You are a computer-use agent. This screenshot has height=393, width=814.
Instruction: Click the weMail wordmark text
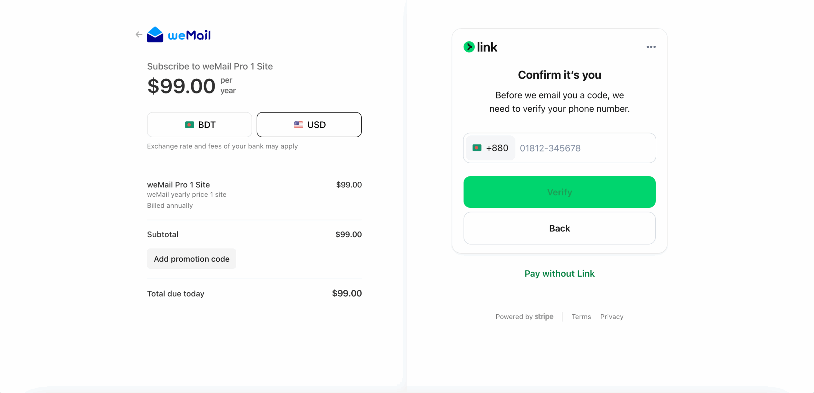tap(189, 35)
